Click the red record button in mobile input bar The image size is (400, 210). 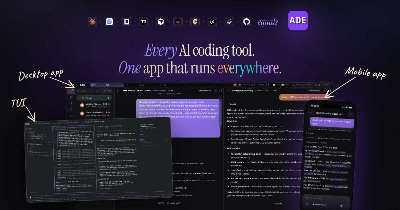pyautogui.click(x=307, y=204)
